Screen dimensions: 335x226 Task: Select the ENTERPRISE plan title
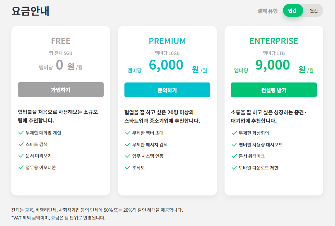coord(274,41)
